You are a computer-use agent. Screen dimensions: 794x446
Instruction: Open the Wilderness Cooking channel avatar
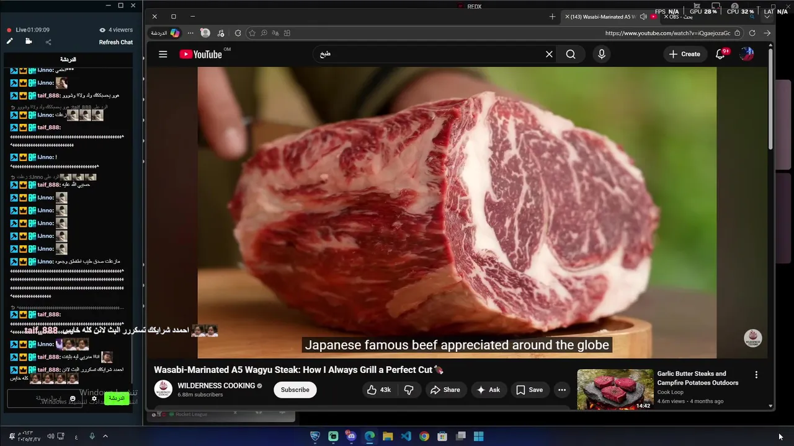point(163,390)
